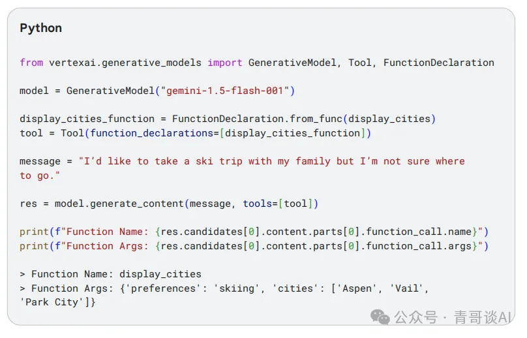This screenshot has height=338, width=527.
Task: Select the "gemini-1.5-flash-001" string
Action: pos(225,91)
